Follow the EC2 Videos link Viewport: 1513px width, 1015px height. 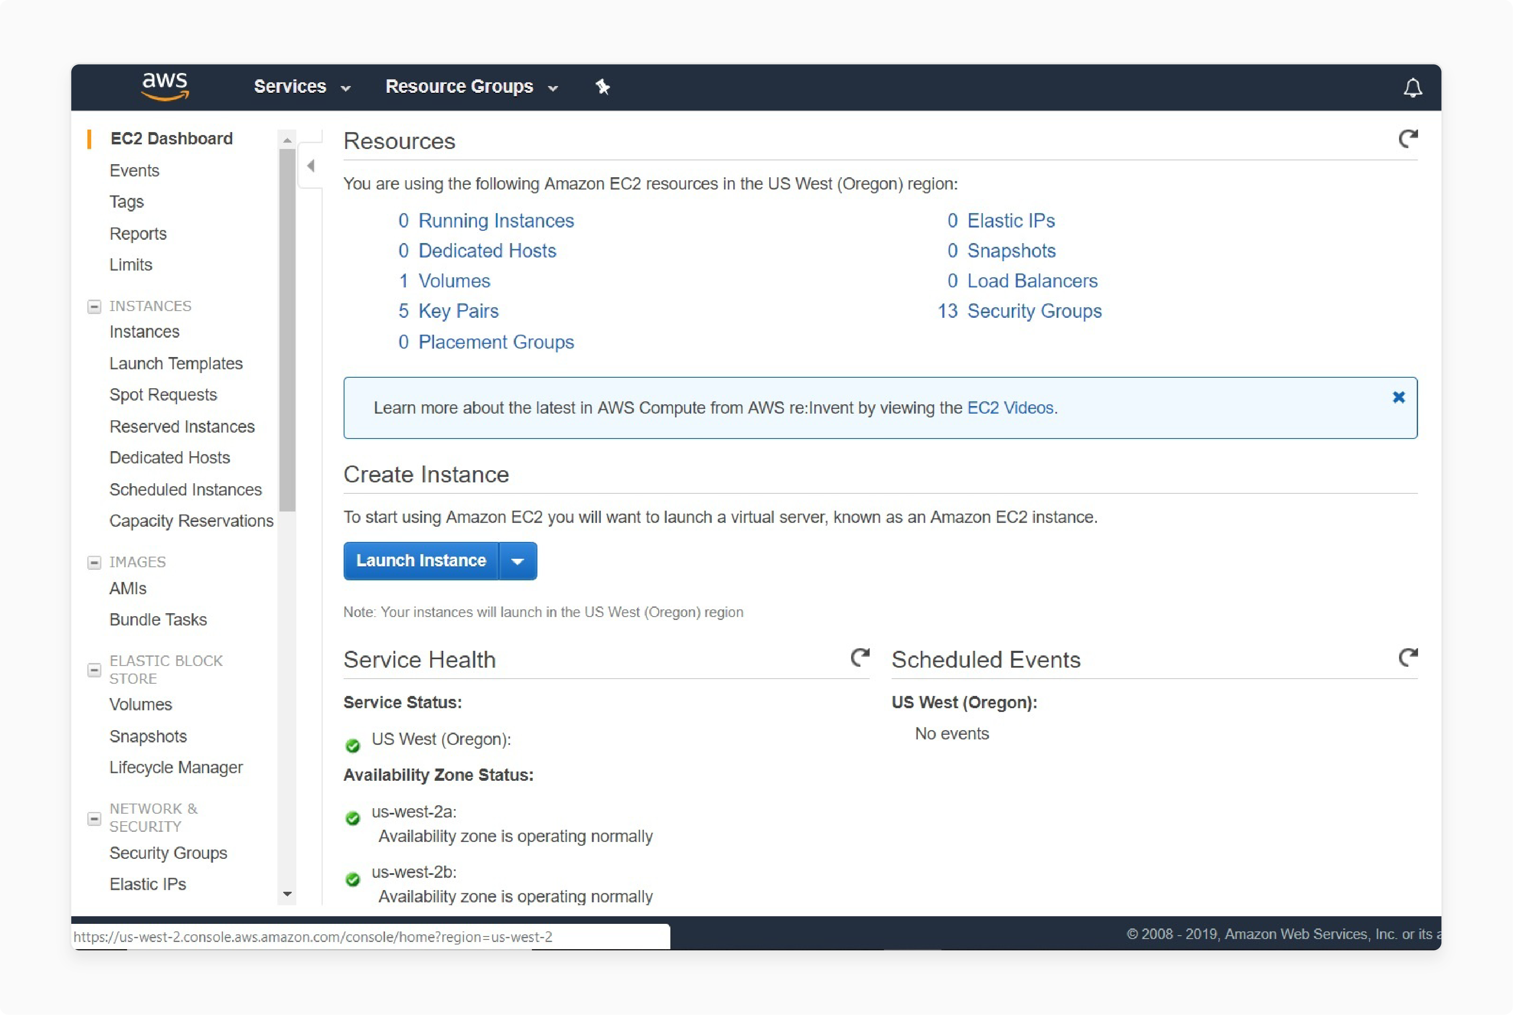click(x=1010, y=408)
